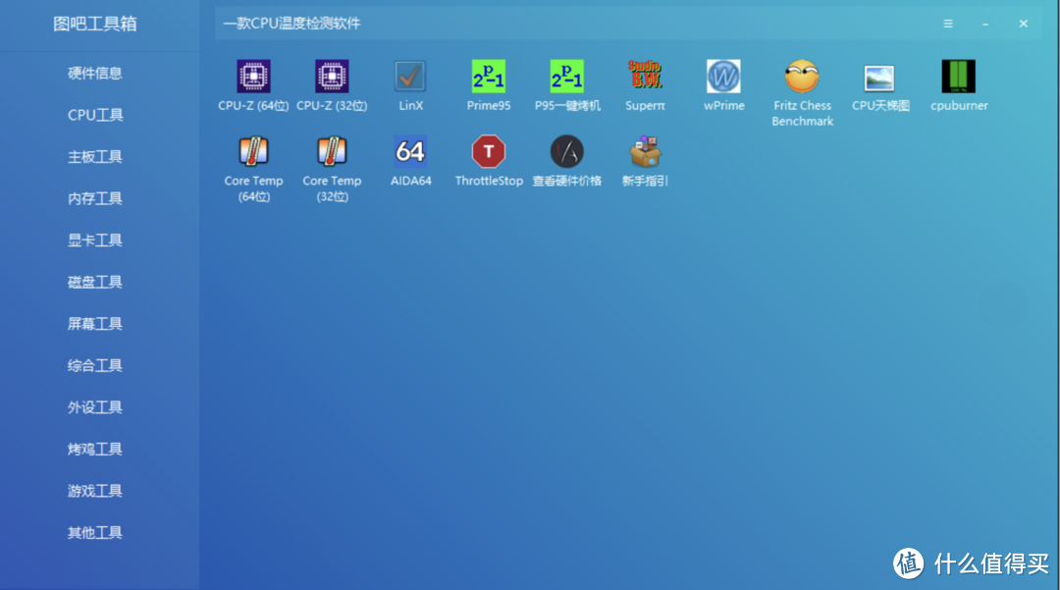
Task: Select the CPU工具 category
Action: click(x=95, y=115)
